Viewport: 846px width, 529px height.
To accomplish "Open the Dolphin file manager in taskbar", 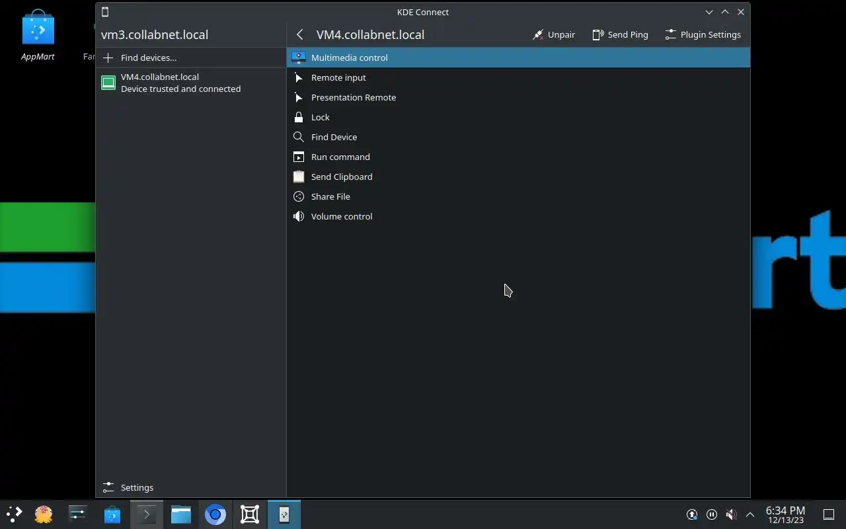I will click(180, 514).
